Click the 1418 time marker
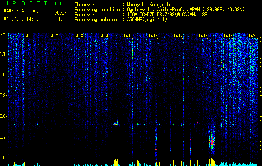Viewport: 262px width, 166px height. point(203,36)
